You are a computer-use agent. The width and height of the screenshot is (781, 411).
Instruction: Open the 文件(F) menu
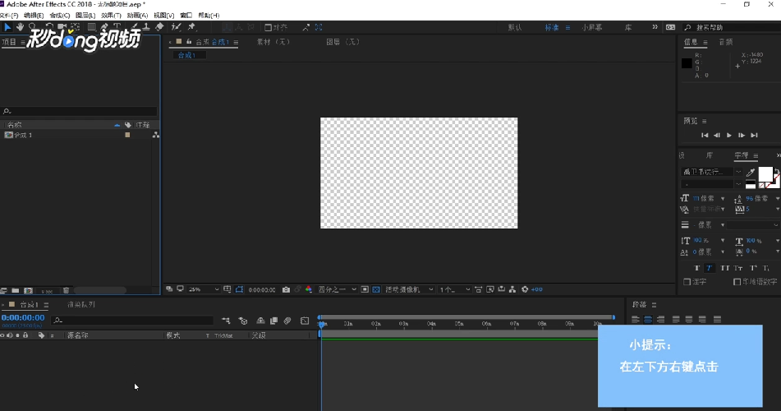9,16
